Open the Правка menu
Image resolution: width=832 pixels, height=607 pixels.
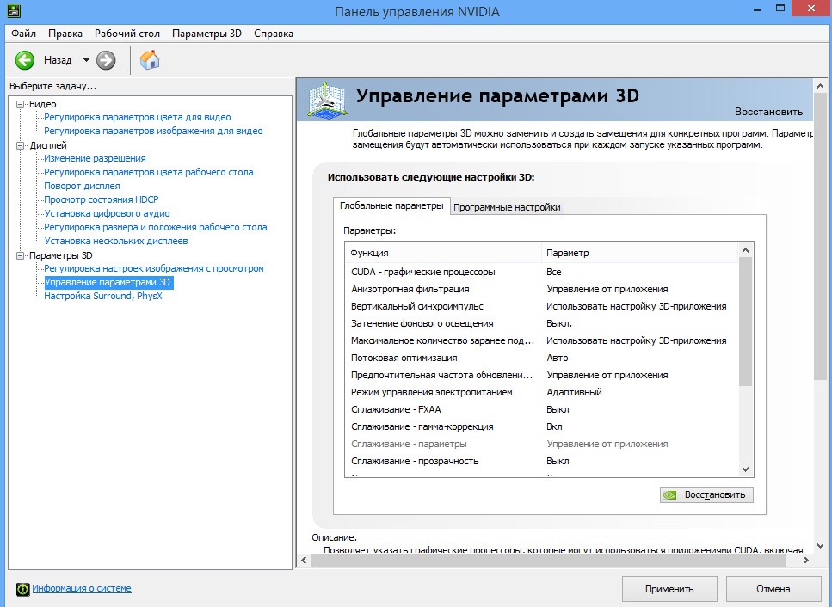(x=65, y=34)
